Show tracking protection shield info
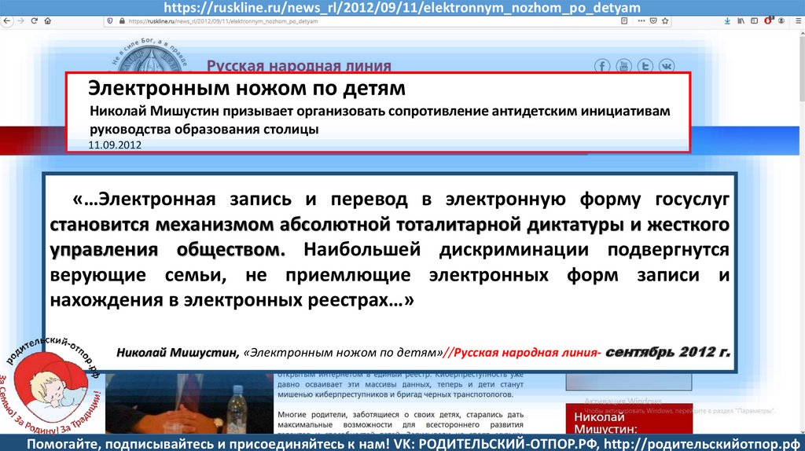The width and height of the screenshot is (805, 451). (110, 21)
